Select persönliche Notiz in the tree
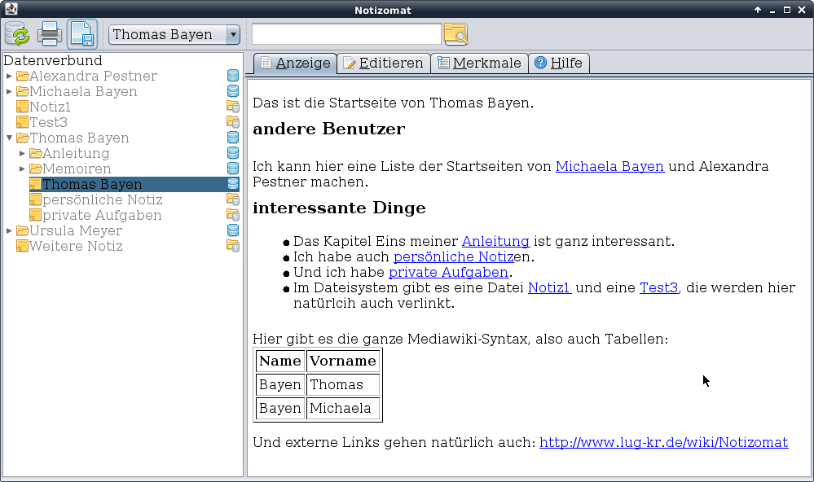 click(x=102, y=200)
